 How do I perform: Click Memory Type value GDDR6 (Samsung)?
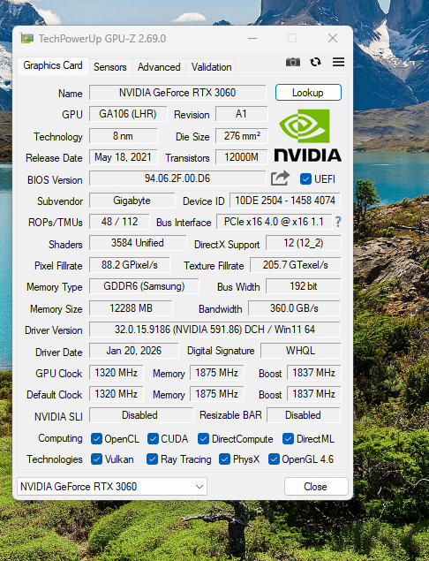tap(144, 286)
